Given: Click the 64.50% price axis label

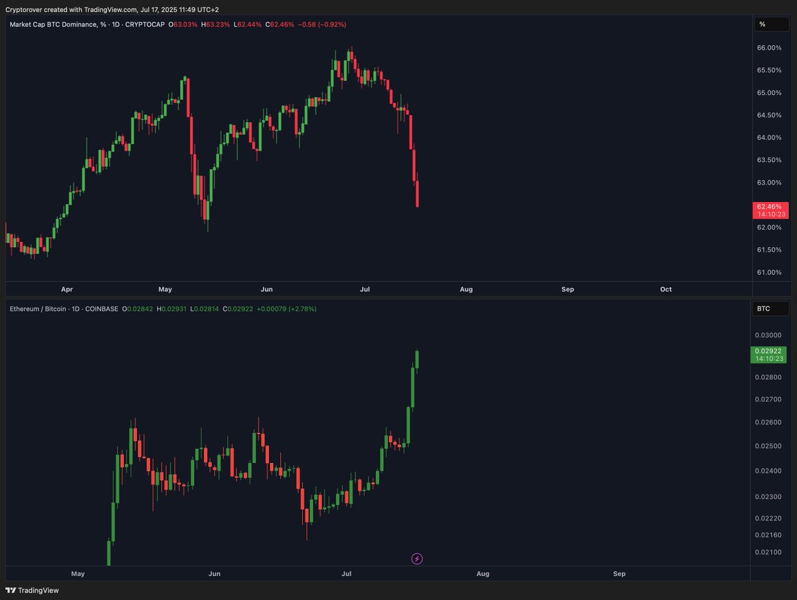Looking at the screenshot, I should pos(768,116).
